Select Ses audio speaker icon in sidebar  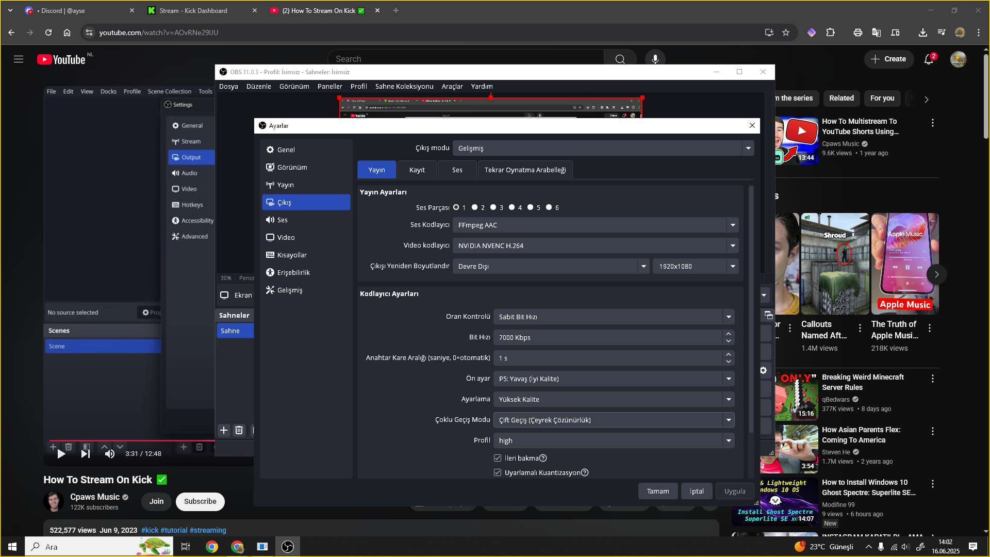pos(270,220)
